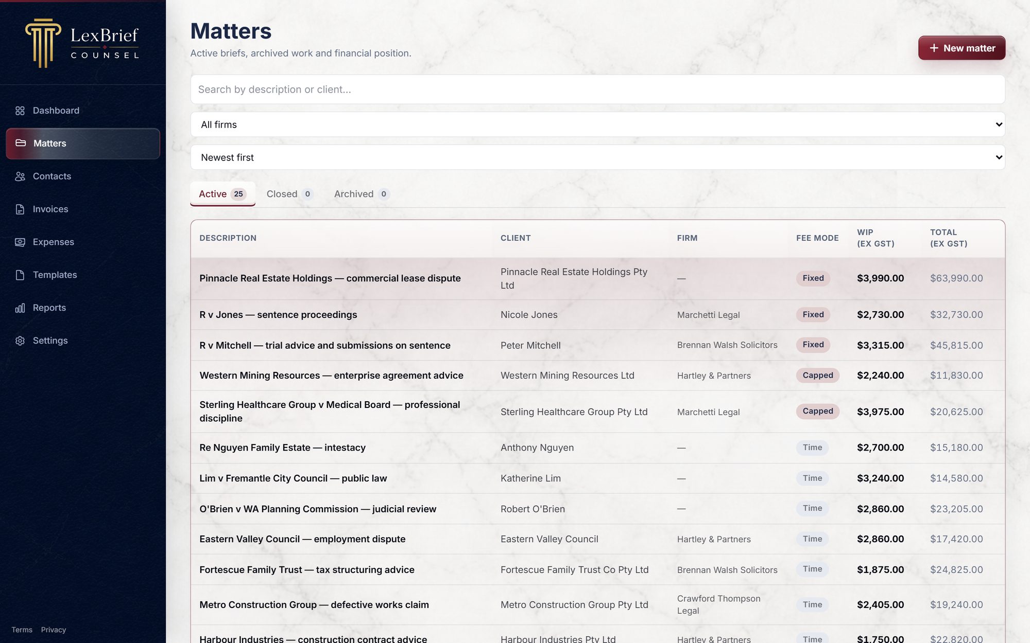Click Brennan Walsh Solicitors on R v Mitchell row

tap(727, 345)
